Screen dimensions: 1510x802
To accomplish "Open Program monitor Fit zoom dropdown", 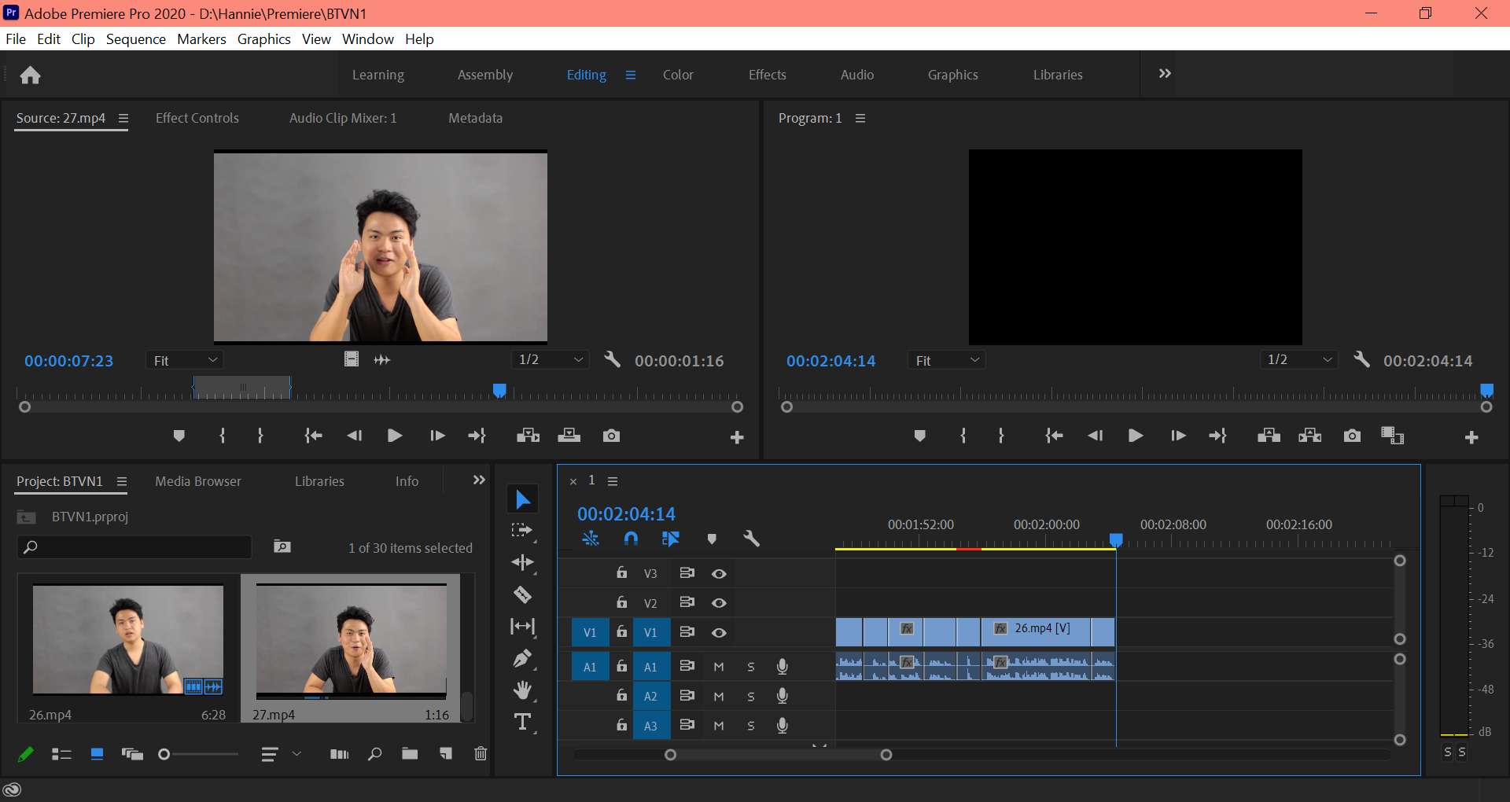I will (x=947, y=360).
